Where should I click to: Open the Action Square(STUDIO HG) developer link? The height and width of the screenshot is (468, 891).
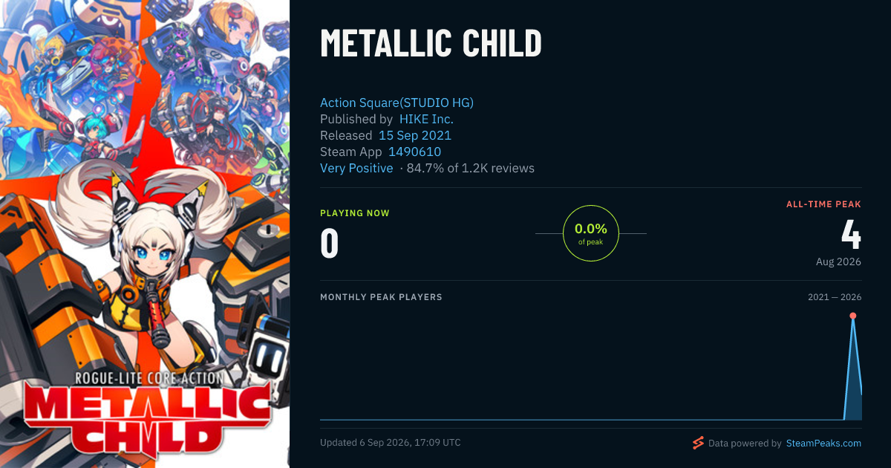click(x=396, y=103)
